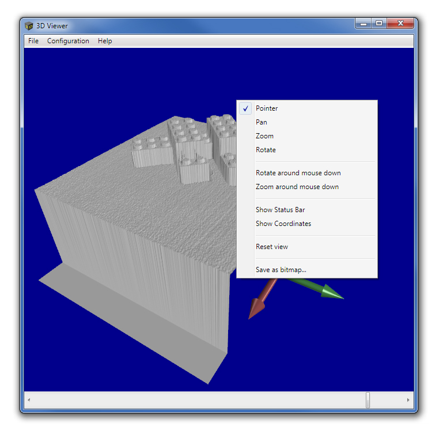
Task: Switch to Rotate mode
Action: (x=266, y=150)
